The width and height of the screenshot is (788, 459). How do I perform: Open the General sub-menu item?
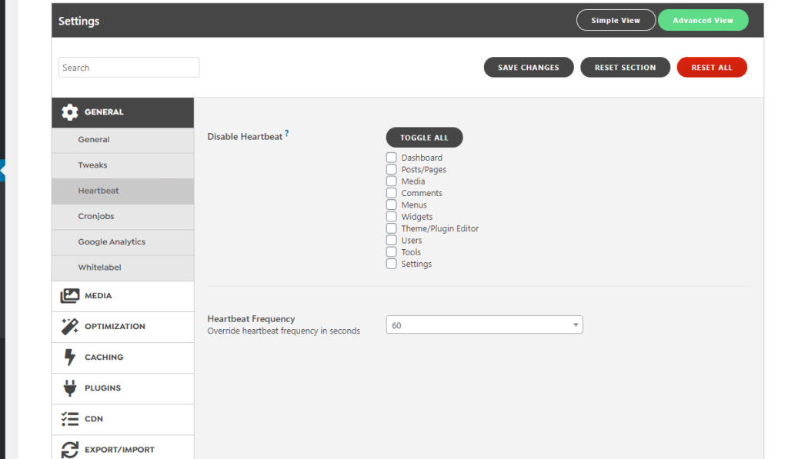(x=122, y=140)
